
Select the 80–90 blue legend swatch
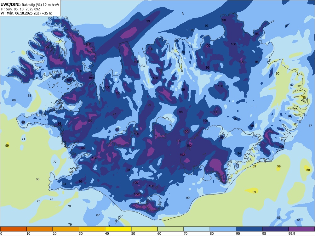point(223,229)
